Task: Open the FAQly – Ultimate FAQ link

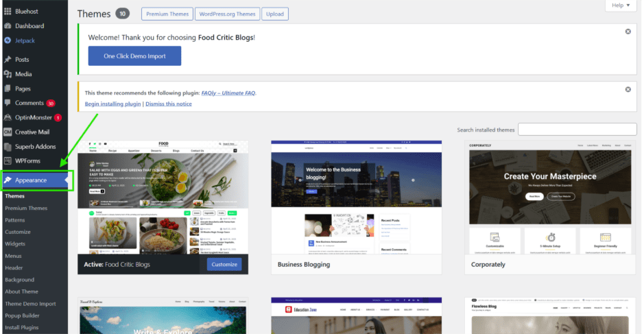Action: tap(228, 93)
